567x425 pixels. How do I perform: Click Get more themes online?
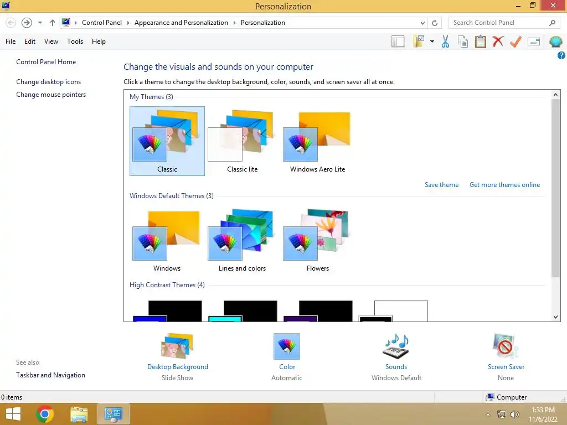[x=504, y=185]
